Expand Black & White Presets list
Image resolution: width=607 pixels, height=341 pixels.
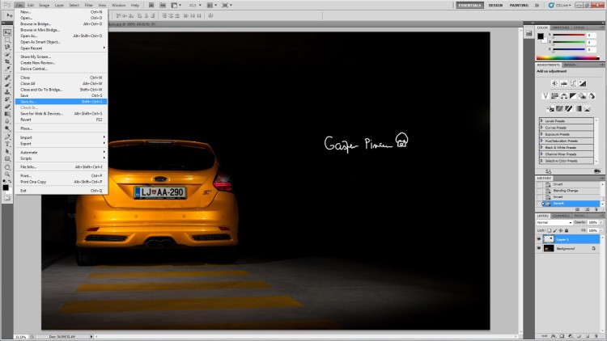point(541,147)
